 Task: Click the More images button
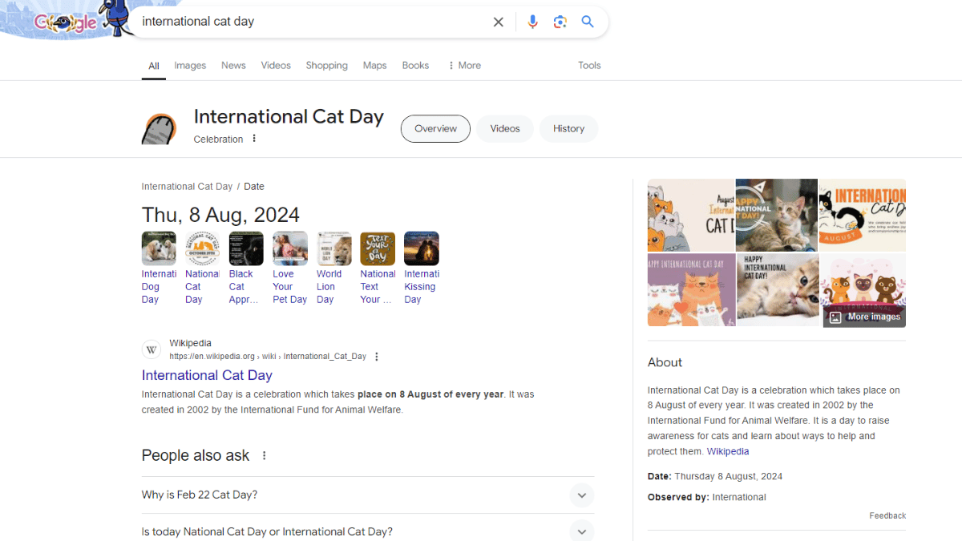865,317
